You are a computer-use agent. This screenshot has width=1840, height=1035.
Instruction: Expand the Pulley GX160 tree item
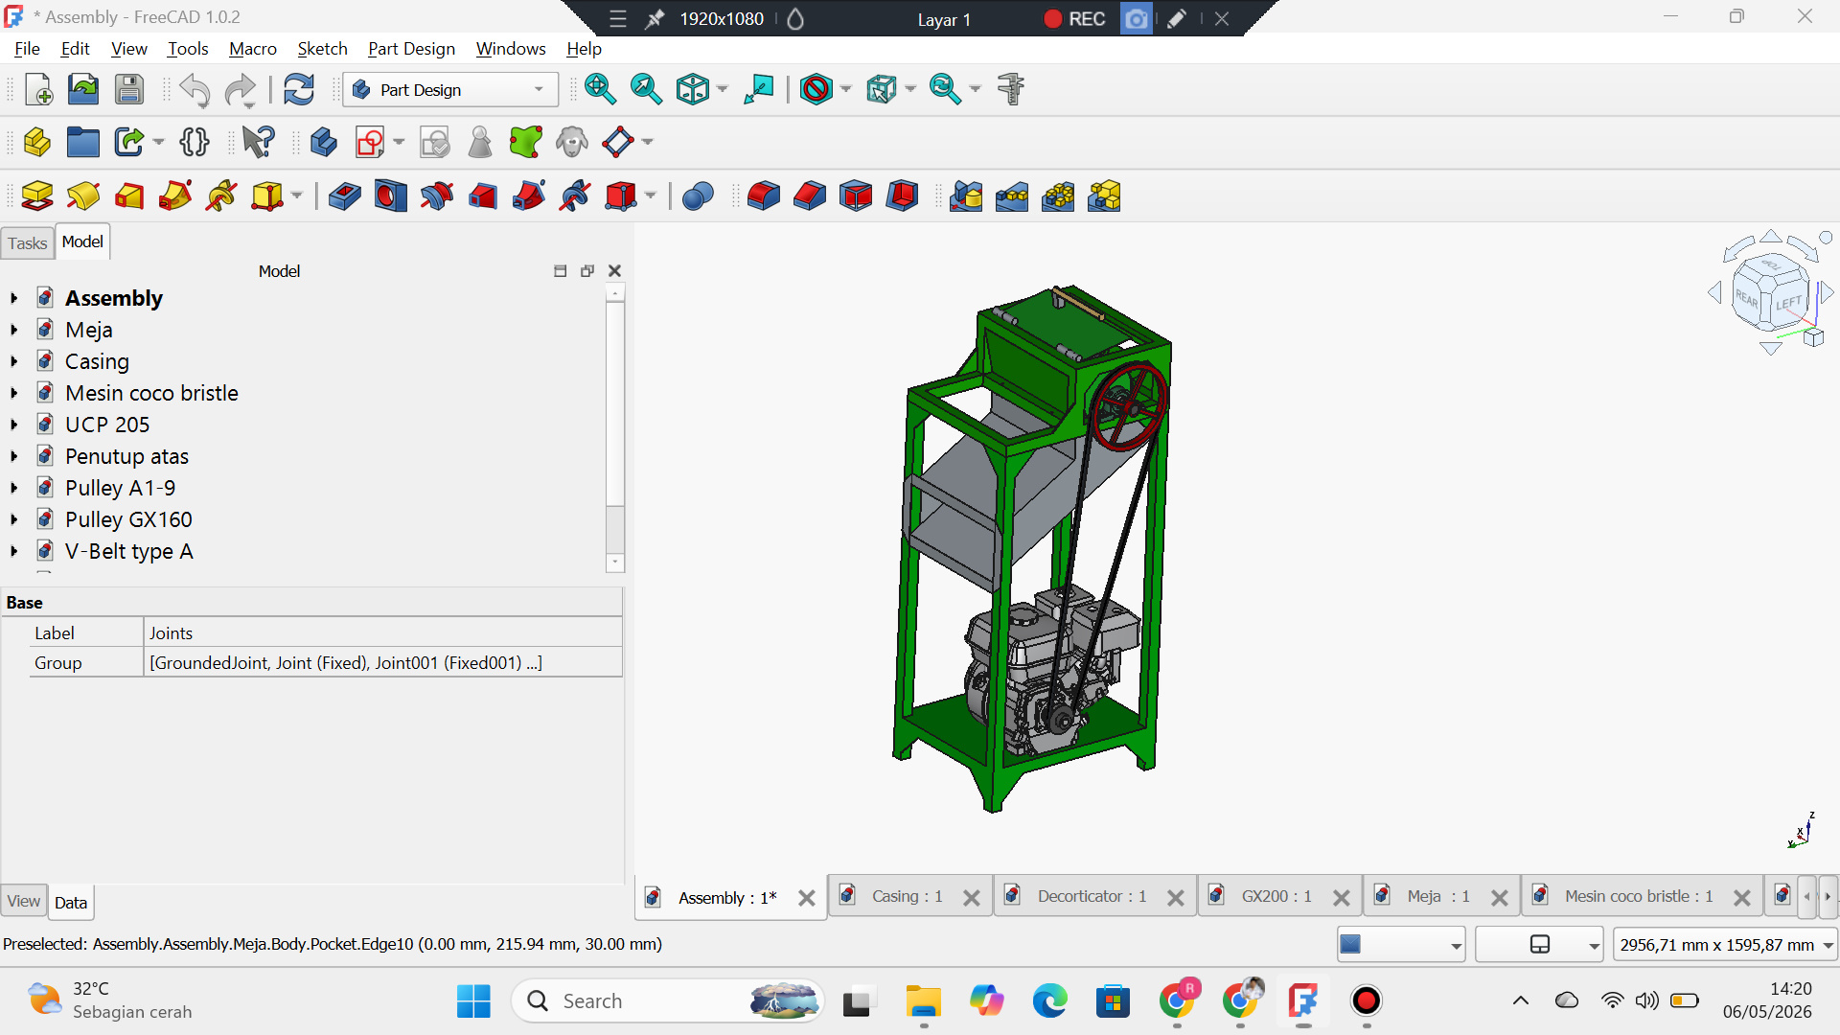click(14, 519)
